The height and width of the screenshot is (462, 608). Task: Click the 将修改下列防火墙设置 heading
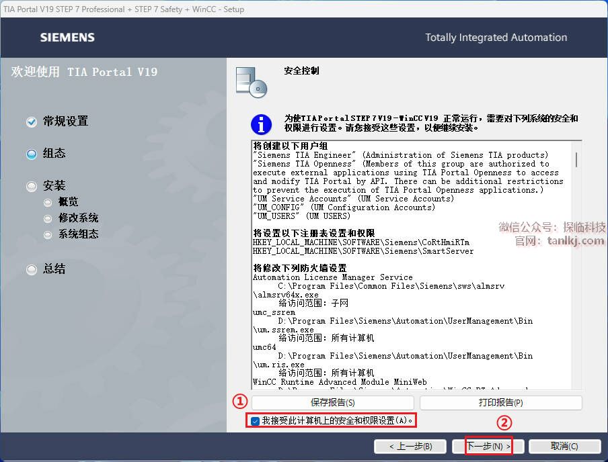[x=300, y=268]
